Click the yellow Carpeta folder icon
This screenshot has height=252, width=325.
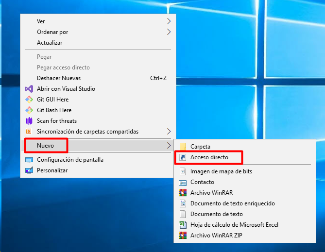coord(183,147)
